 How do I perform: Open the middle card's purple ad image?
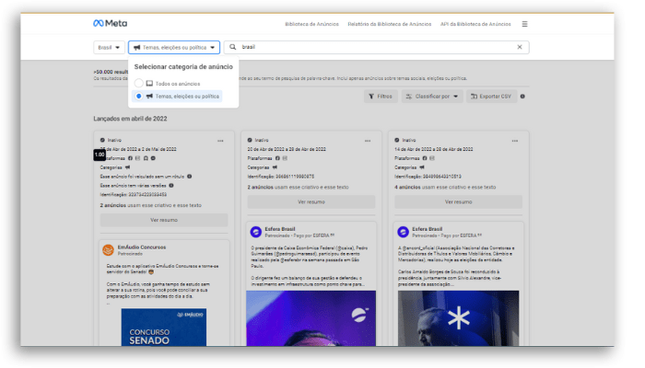point(311,318)
